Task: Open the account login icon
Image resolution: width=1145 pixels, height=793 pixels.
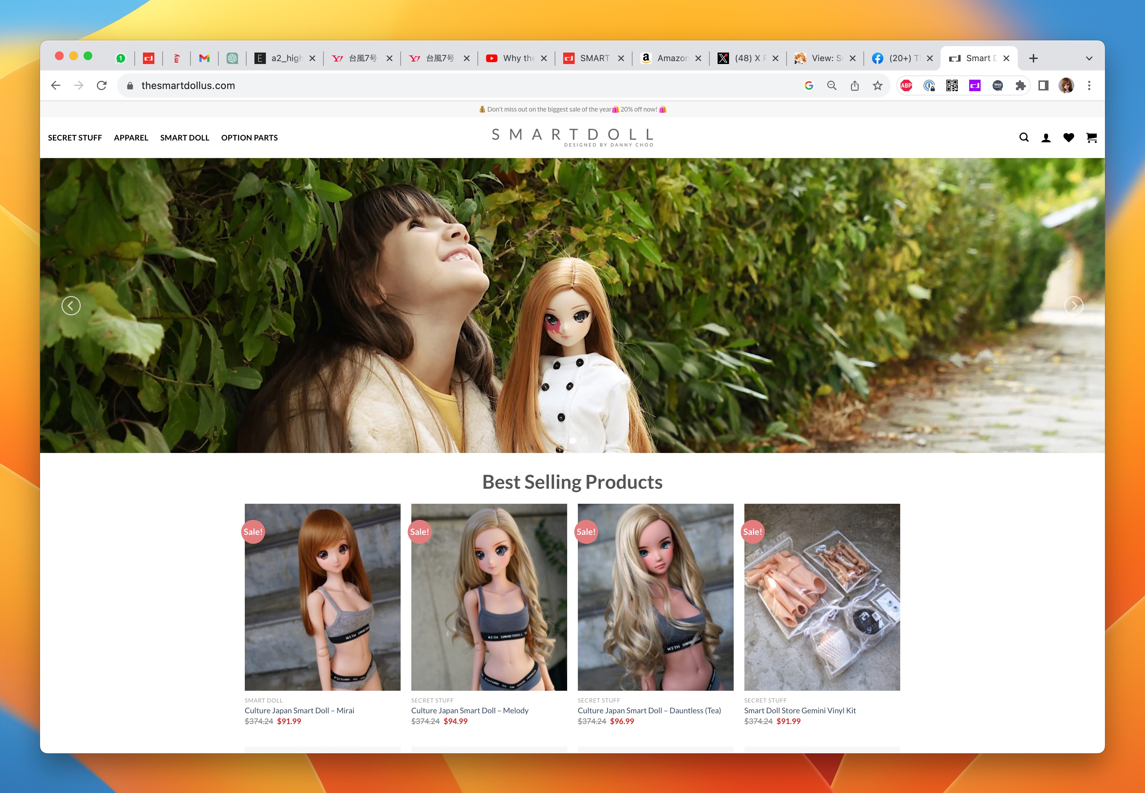Action: pyautogui.click(x=1046, y=138)
